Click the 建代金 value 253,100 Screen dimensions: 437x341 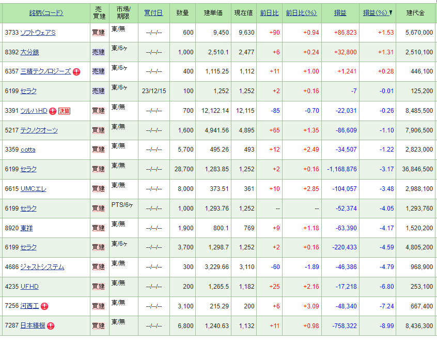(422, 287)
